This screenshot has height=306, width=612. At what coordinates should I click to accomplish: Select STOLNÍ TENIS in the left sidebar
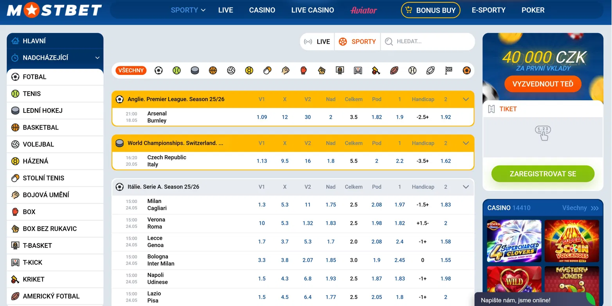click(x=55, y=178)
